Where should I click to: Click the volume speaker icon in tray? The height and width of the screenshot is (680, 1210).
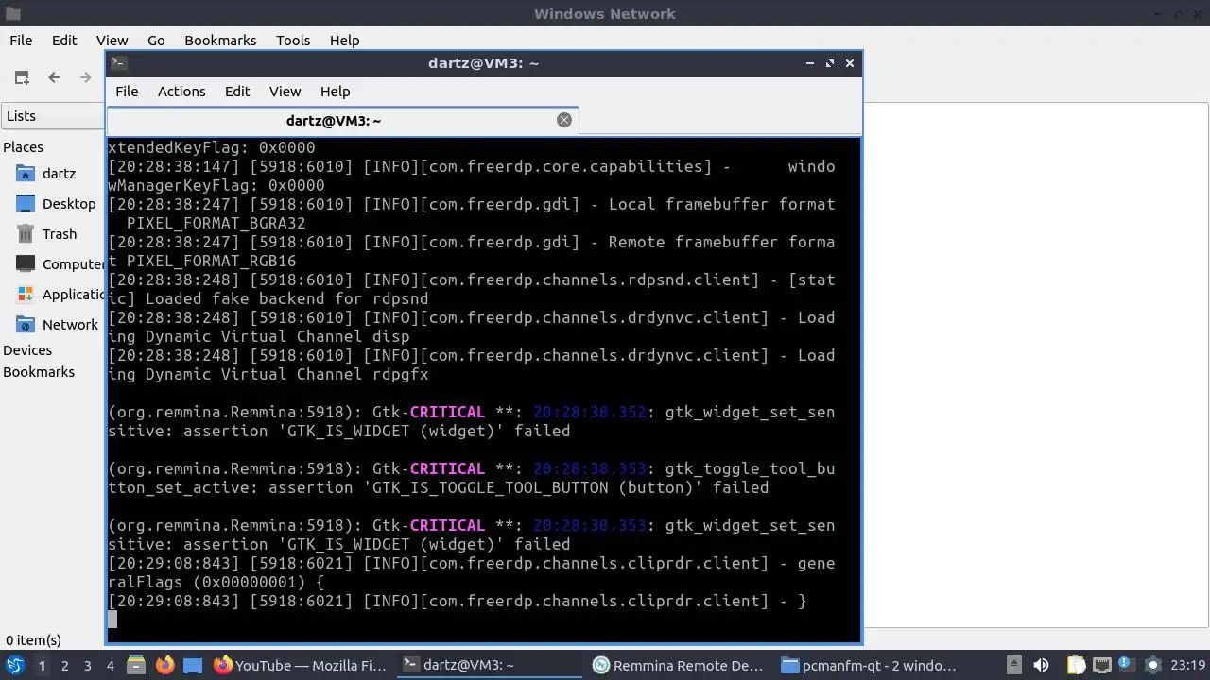point(1042,665)
